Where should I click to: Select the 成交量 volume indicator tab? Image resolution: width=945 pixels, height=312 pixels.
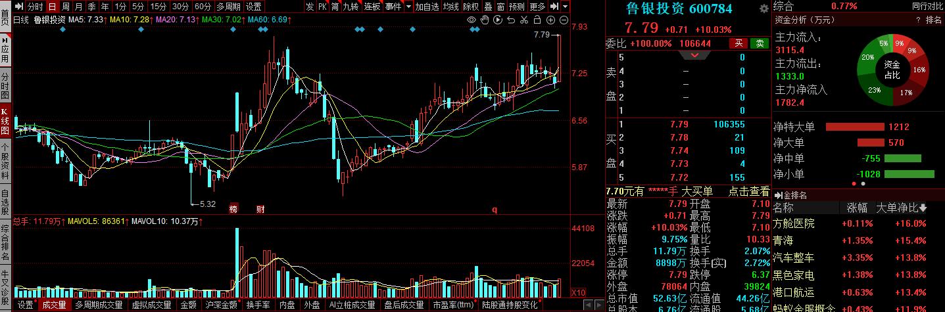[x=54, y=305]
